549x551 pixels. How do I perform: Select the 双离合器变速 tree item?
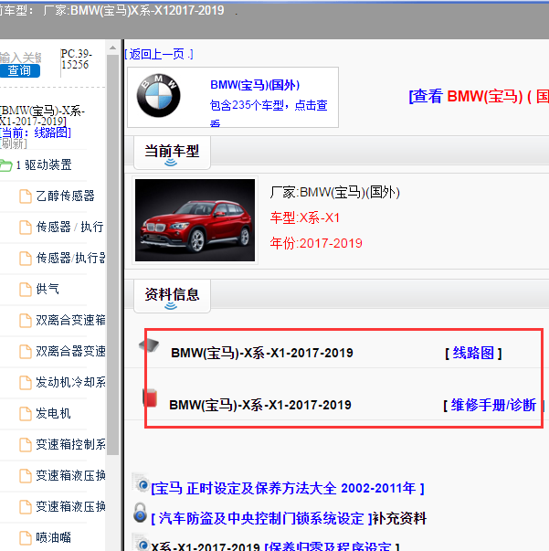70,351
